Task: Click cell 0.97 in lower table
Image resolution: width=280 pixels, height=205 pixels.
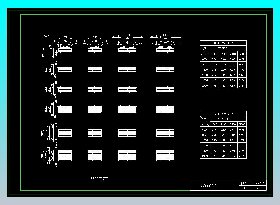Action: click(233, 135)
